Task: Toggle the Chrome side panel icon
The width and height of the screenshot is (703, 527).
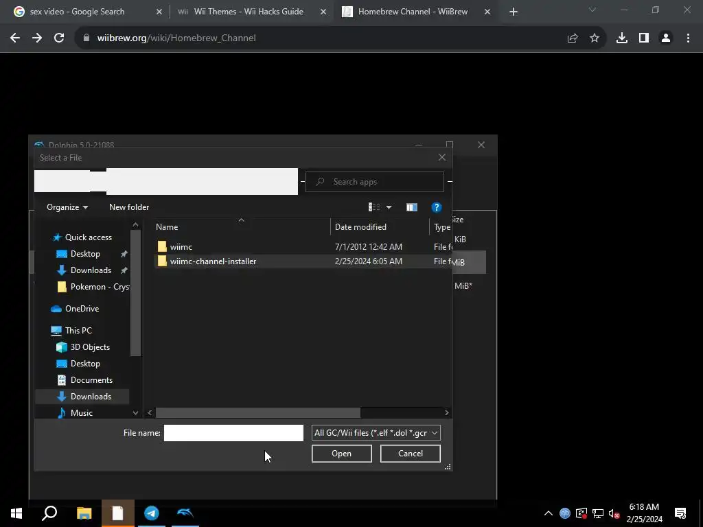Action: [x=644, y=38]
